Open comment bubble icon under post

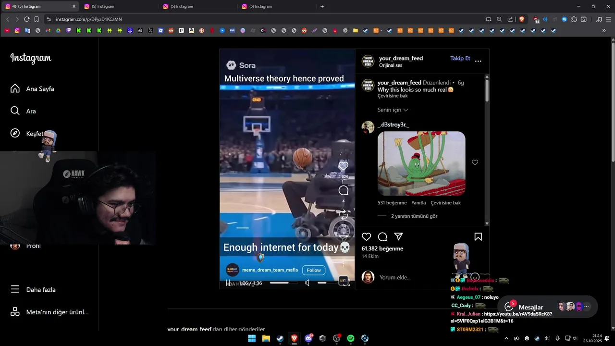(x=382, y=237)
